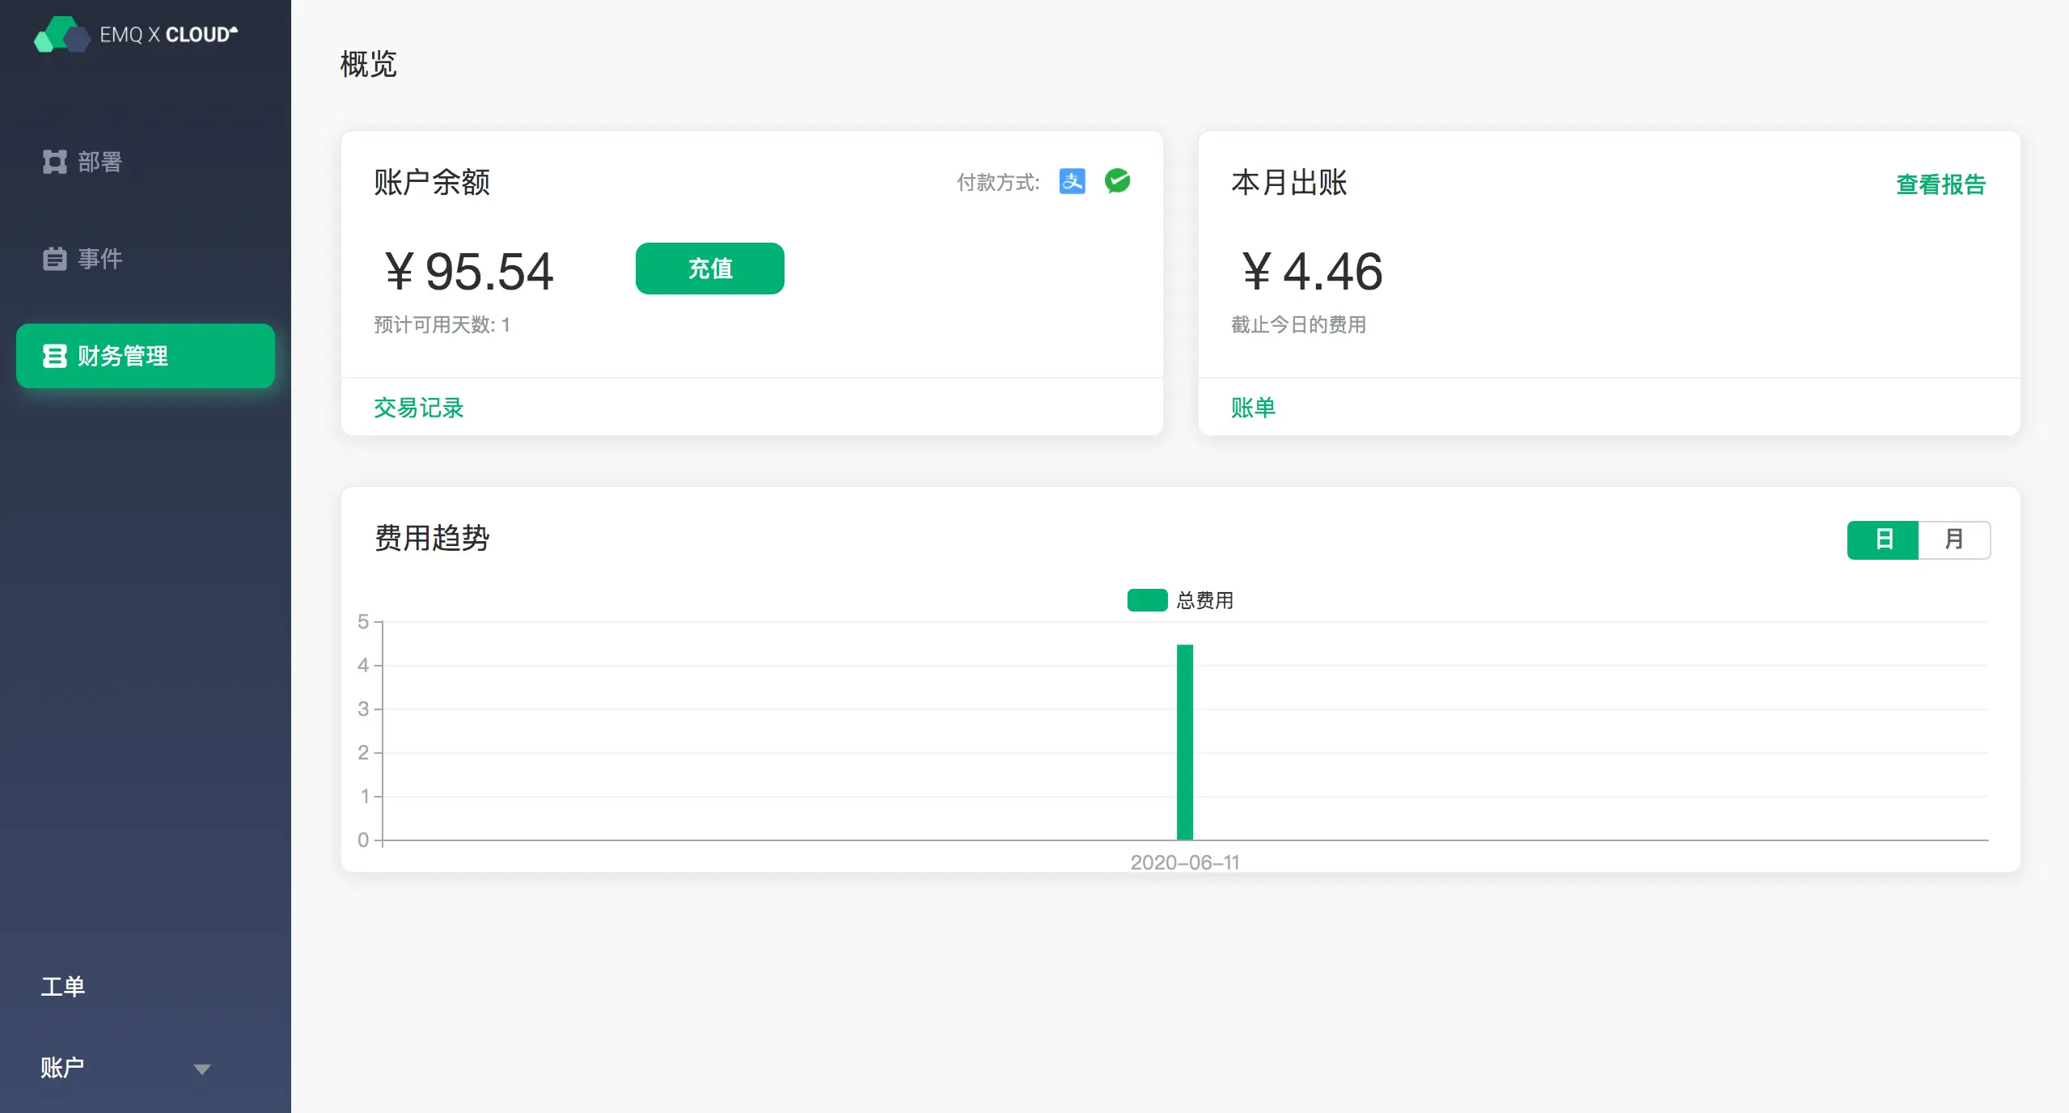Image resolution: width=2069 pixels, height=1113 pixels.
Task: Click the 部署 deployment icon in sidebar
Action: pyautogui.click(x=54, y=162)
